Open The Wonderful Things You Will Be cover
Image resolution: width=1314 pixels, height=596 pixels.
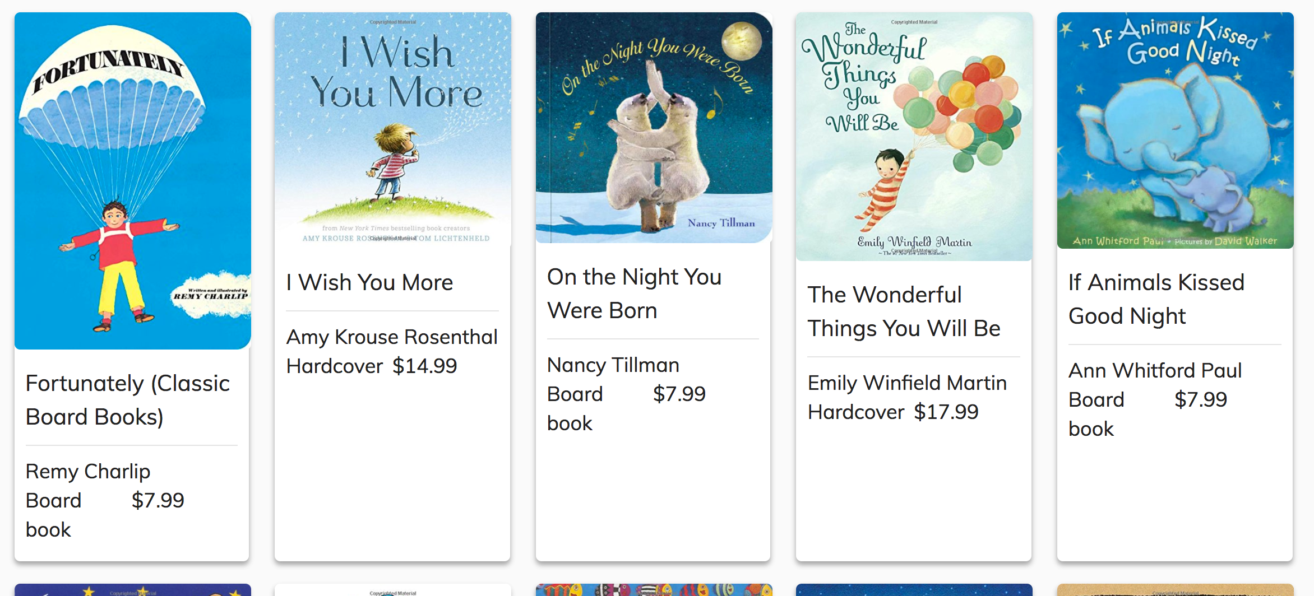(914, 137)
